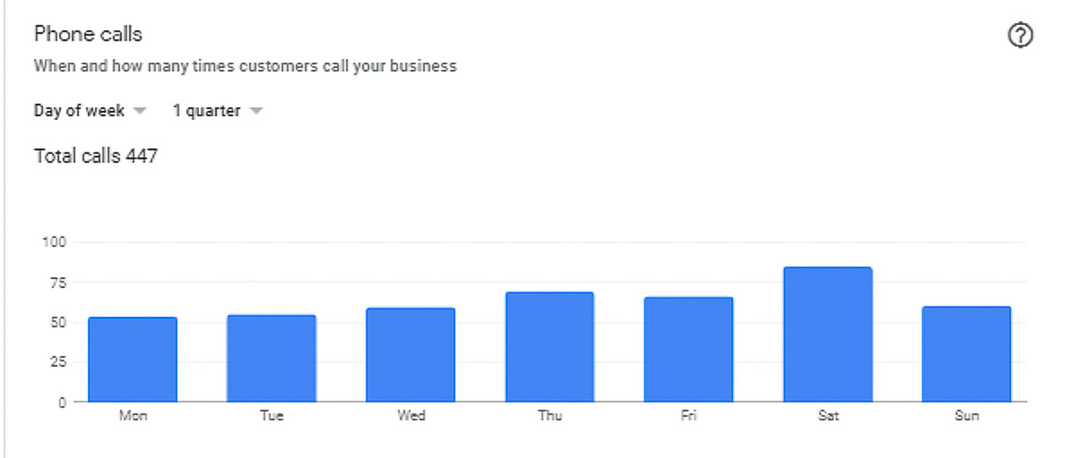The height and width of the screenshot is (458, 1065).
Task: Click the card description about customer calls
Action: click(x=245, y=66)
